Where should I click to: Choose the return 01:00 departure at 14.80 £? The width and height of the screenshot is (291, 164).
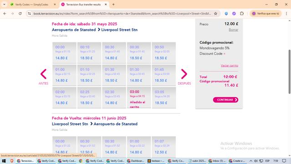click(139, 147)
